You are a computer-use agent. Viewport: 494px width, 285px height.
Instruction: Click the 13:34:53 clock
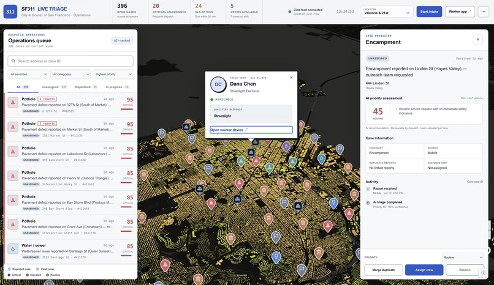(345, 12)
